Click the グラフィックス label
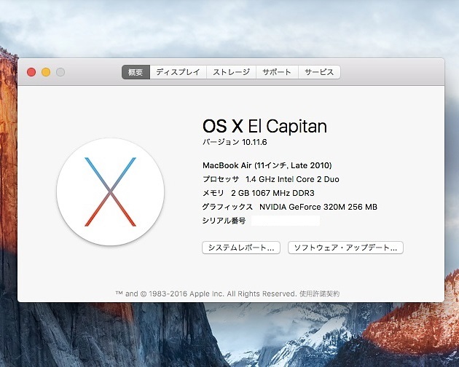This screenshot has width=459, height=367. click(227, 207)
